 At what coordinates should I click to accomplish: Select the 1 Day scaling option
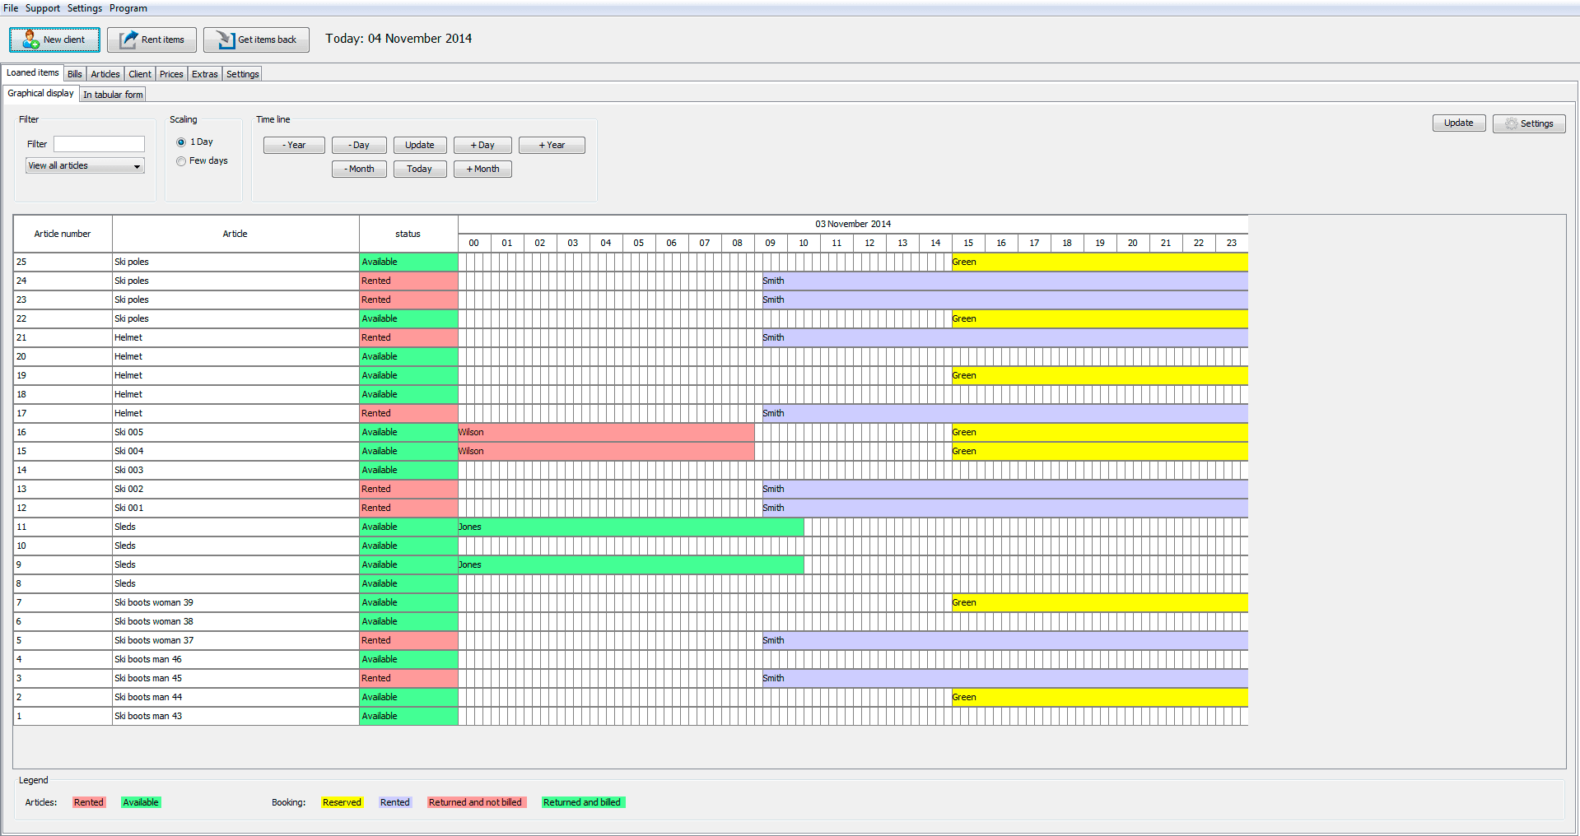(181, 142)
